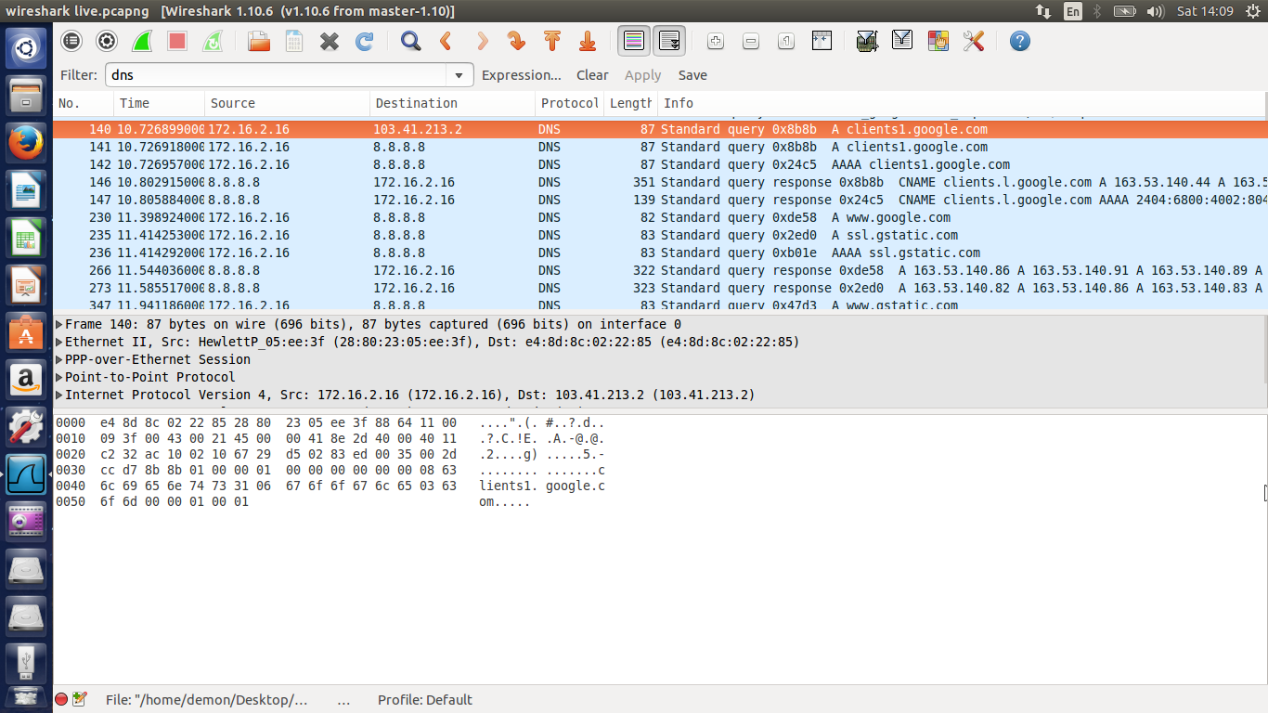Open the capture options dialog
Screen dimensions: 1268x713
pyautogui.click(x=106, y=41)
